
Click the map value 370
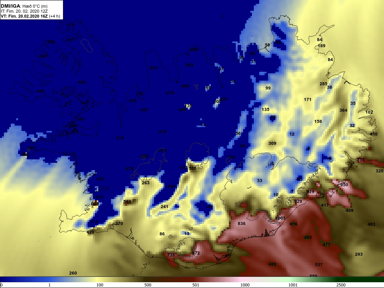[x=119, y=223]
